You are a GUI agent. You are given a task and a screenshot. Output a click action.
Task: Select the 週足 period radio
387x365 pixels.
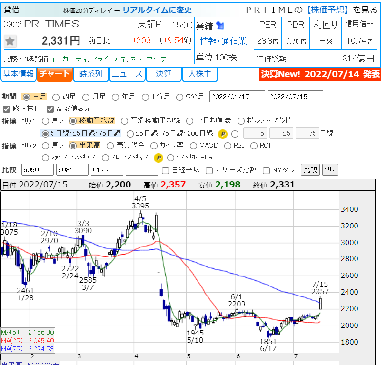point(56,97)
